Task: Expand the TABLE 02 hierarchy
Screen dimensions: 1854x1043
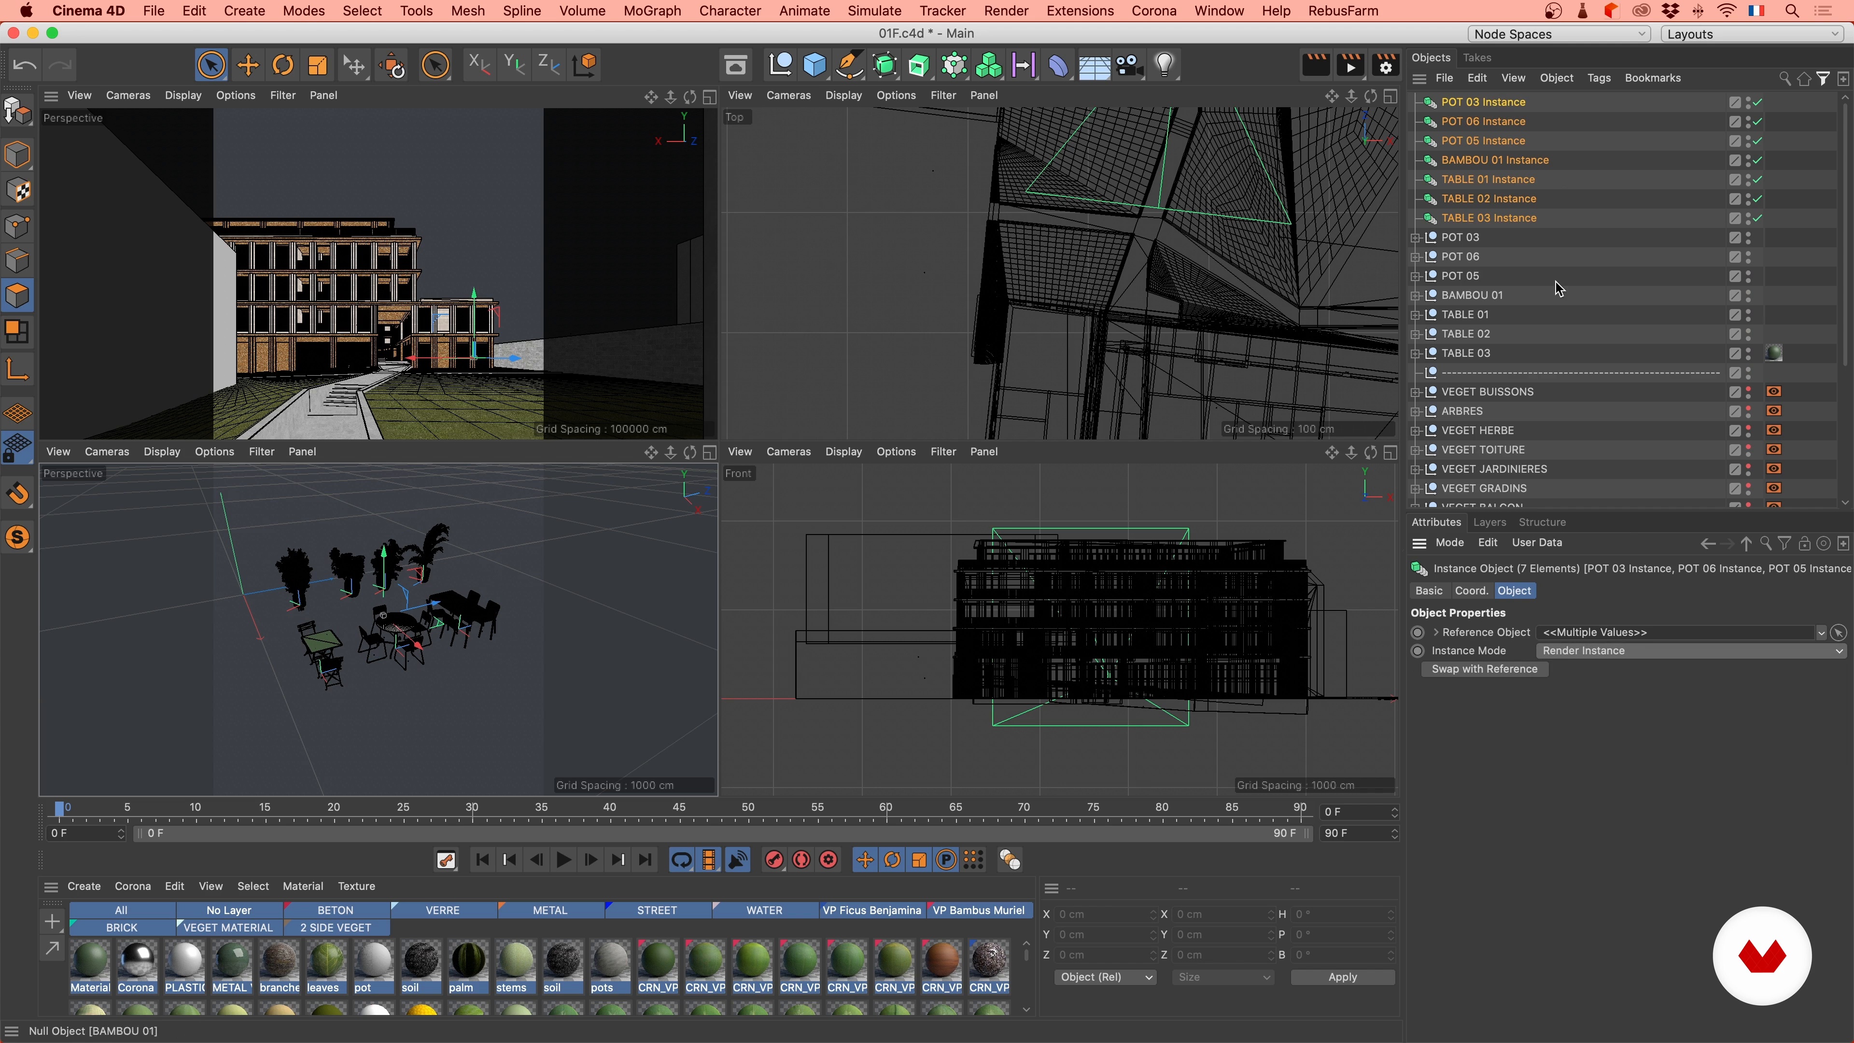Action: (x=1415, y=334)
